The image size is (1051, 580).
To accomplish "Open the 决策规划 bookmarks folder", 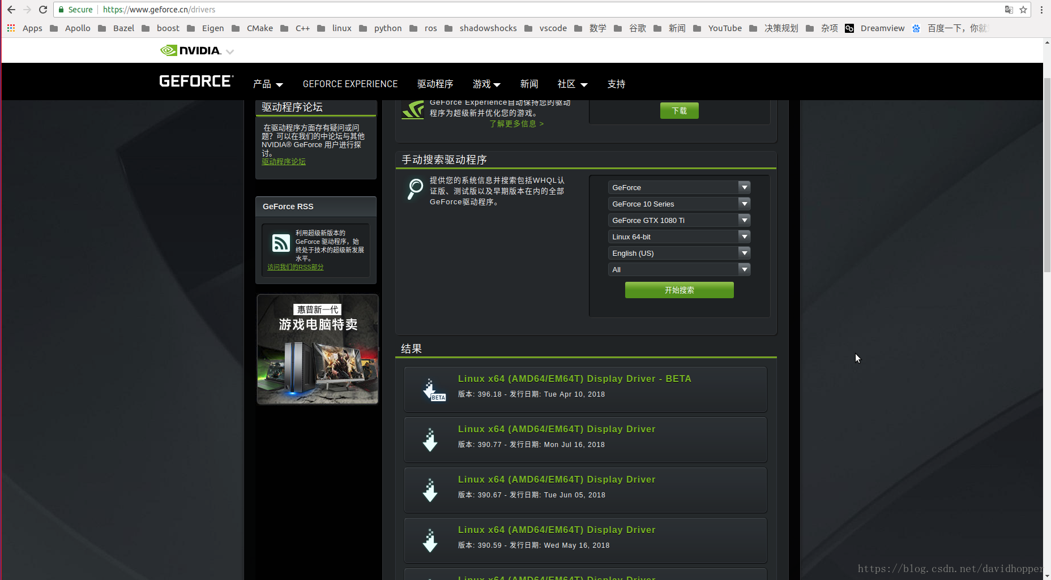I will point(774,28).
